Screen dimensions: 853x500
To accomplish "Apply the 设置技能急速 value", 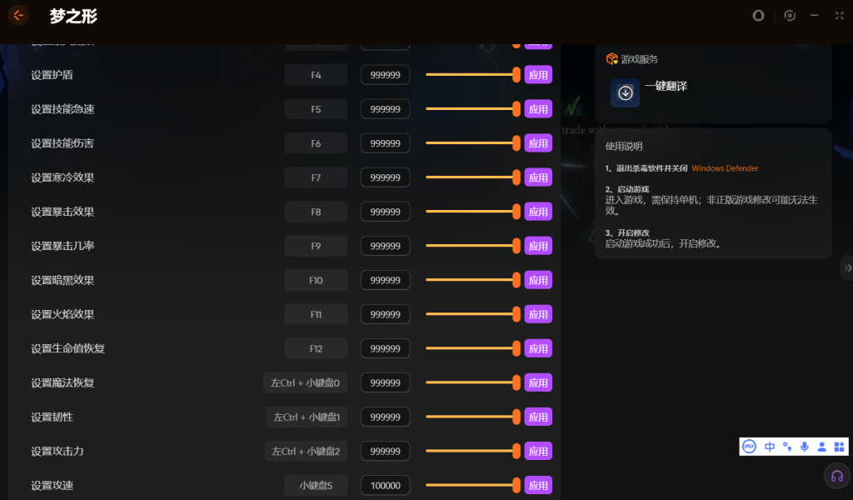I will pyautogui.click(x=538, y=109).
